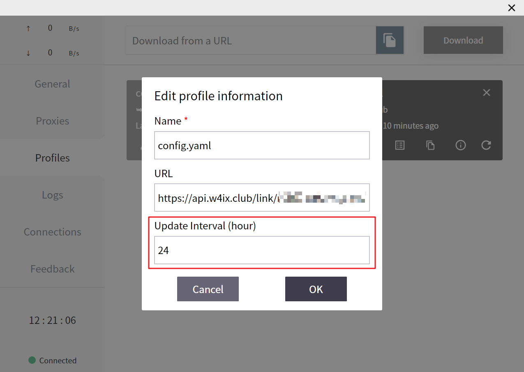524x372 pixels.
Task: Click the Download button
Action: point(463,40)
